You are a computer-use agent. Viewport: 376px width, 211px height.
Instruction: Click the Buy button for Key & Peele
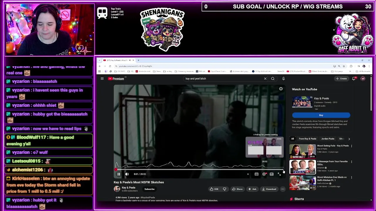tap(321, 115)
